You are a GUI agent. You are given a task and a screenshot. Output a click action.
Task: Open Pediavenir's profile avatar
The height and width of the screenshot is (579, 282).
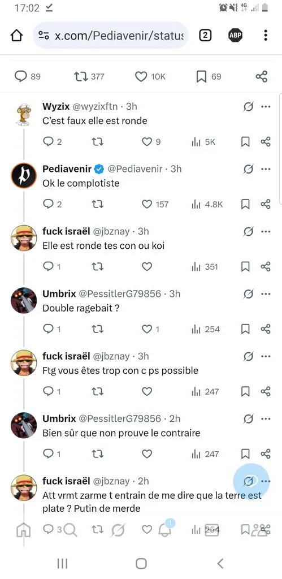24,175
